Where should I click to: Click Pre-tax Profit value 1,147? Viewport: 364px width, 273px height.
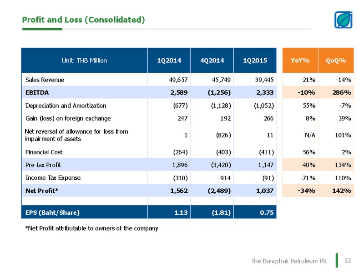266,165
